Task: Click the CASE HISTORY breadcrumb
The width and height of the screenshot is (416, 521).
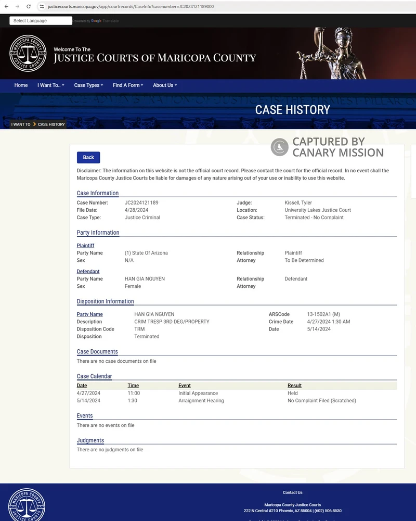Action: tap(51, 124)
